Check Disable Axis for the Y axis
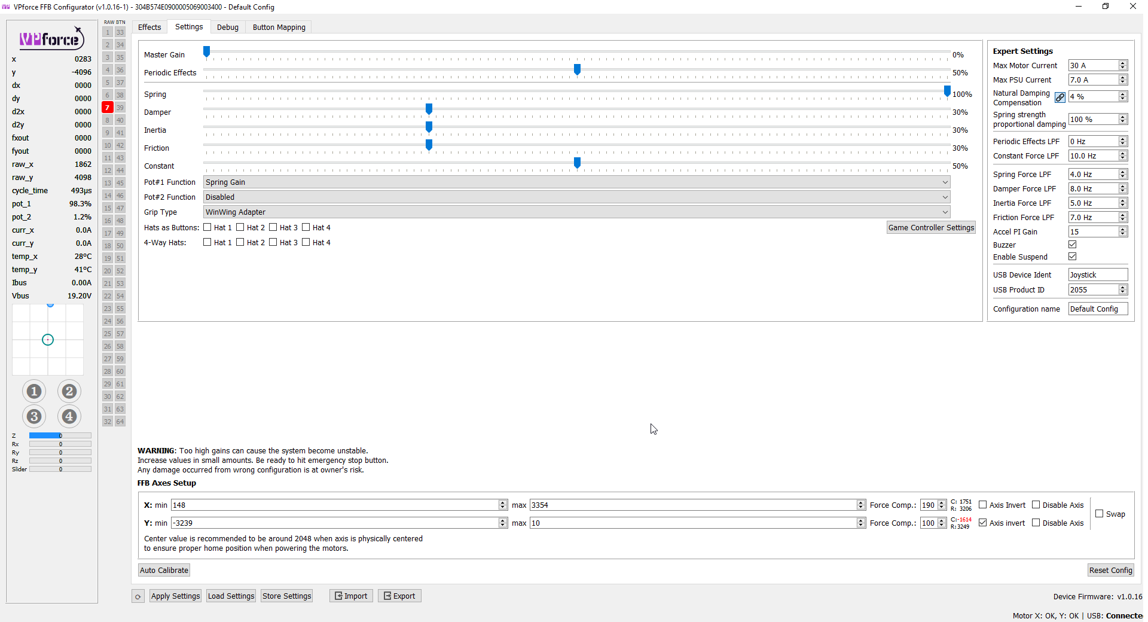The height and width of the screenshot is (622, 1148). click(1036, 523)
